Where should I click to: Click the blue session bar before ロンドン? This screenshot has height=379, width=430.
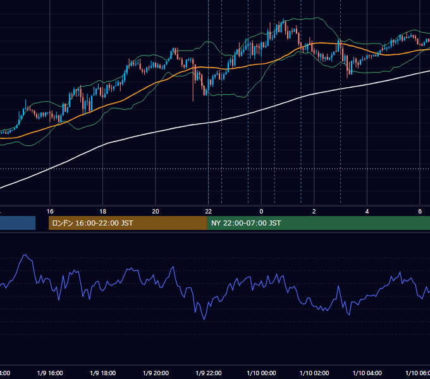pos(18,223)
